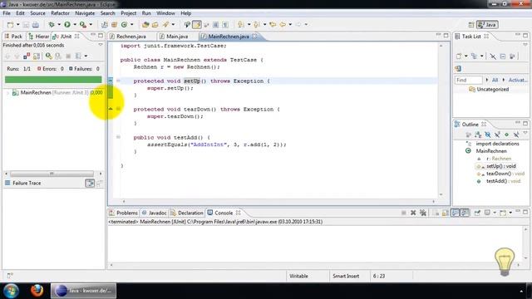The height and width of the screenshot is (299, 532).
Task: Click the Debug bug icon in toolbar
Action: point(52,24)
